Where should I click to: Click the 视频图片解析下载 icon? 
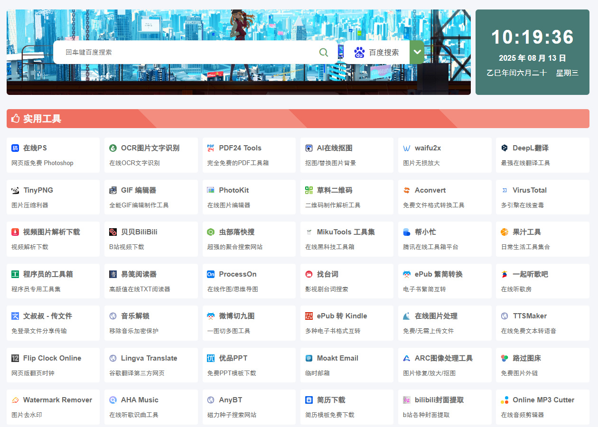coord(15,232)
